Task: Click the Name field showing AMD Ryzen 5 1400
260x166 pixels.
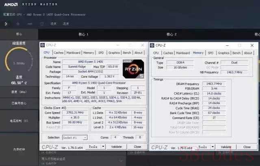Action: [91, 62]
